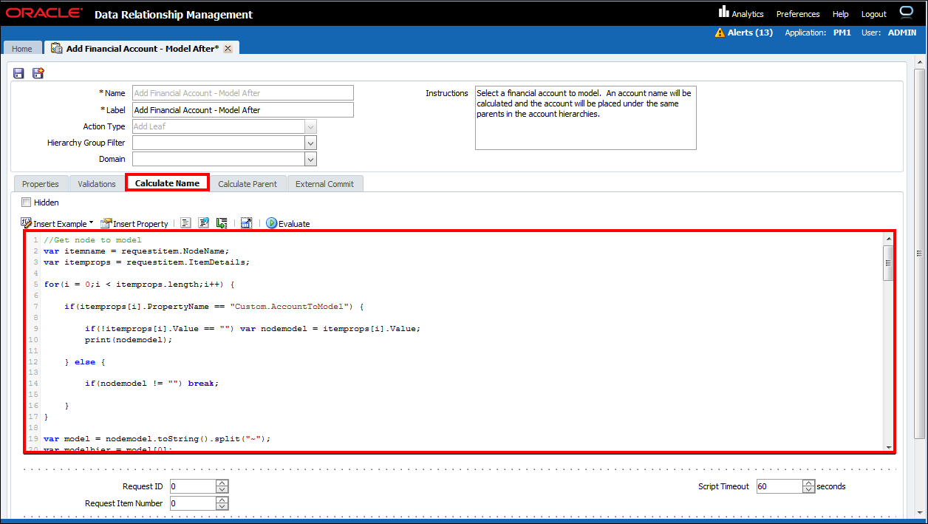Click the Save floppy disk icon
The height and width of the screenshot is (524, 928).
19,73
